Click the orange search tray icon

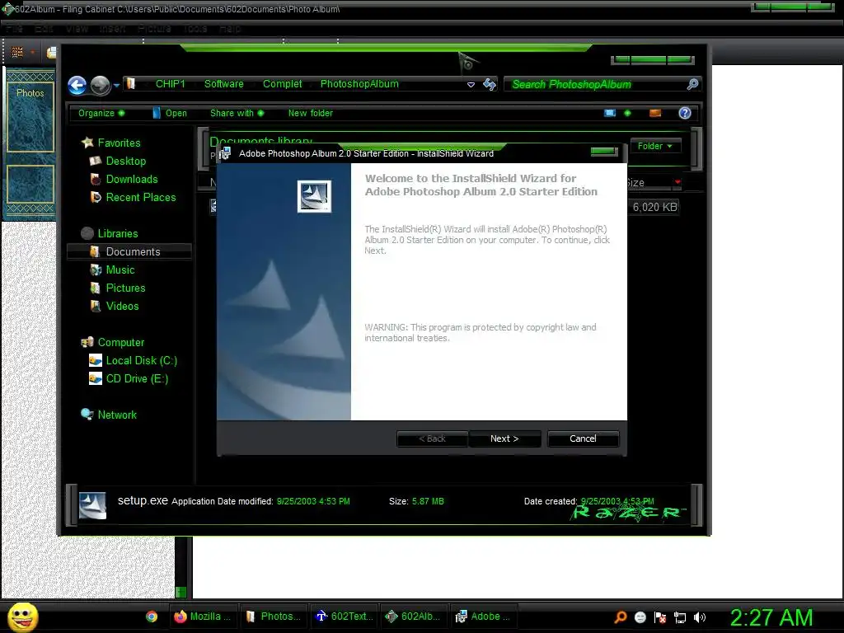point(621,617)
